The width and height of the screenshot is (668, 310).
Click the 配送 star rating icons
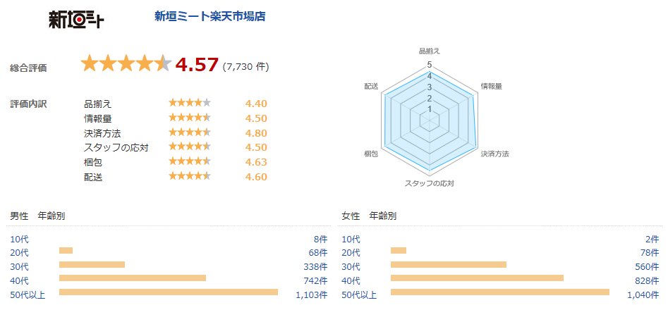click(x=189, y=177)
